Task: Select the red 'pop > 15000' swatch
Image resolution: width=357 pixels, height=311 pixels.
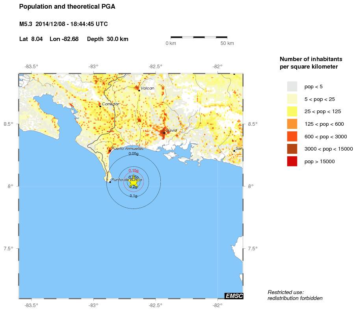Action: click(x=292, y=162)
